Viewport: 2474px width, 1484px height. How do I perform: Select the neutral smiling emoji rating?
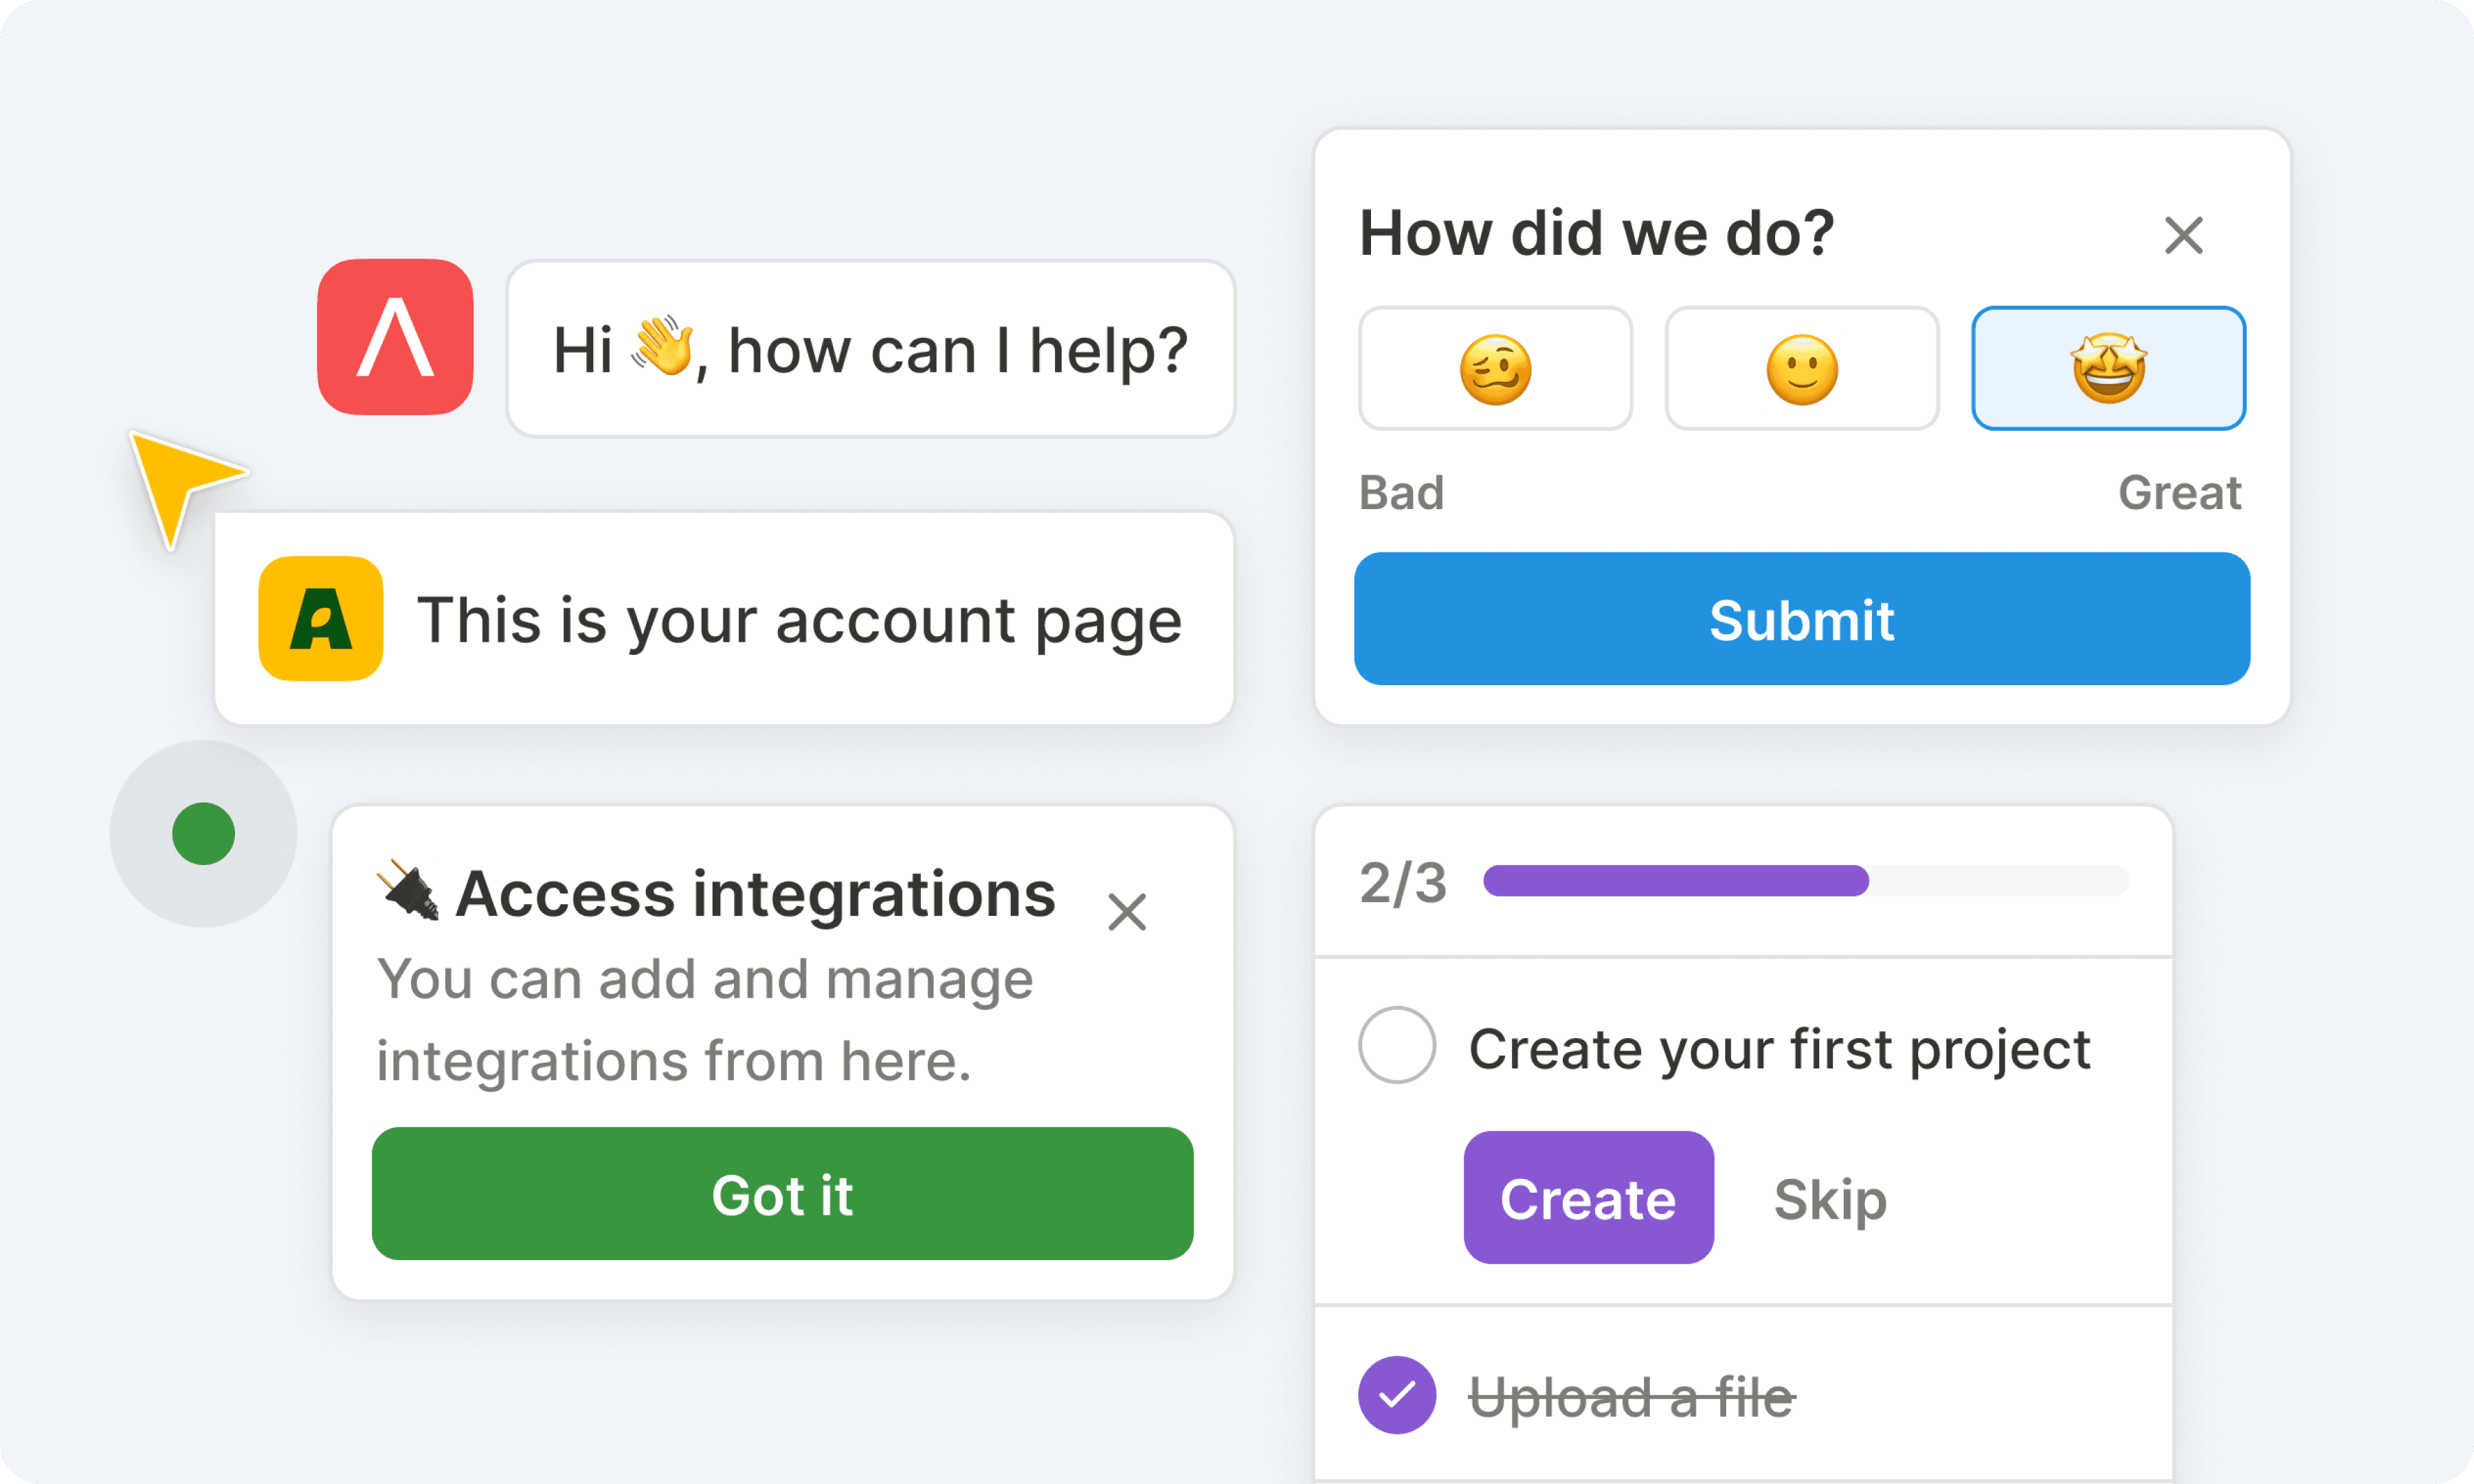pyautogui.click(x=1802, y=369)
